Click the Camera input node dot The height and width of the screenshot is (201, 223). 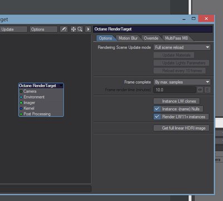pyautogui.click(x=21, y=91)
